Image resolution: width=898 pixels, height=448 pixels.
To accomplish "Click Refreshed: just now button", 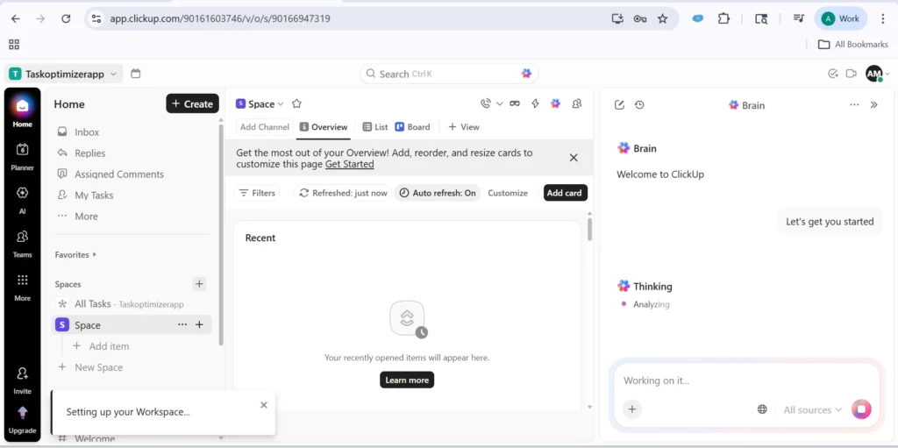I will [x=343, y=193].
